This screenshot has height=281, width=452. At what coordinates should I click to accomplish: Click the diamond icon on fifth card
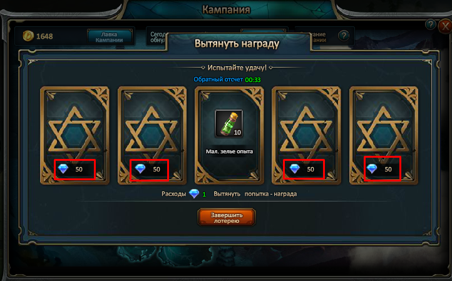(372, 169)
